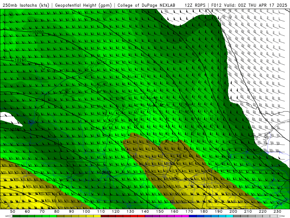Screen dimensions: 290x218
Task: Click the 110 value on the color scale
Action: 101,211
